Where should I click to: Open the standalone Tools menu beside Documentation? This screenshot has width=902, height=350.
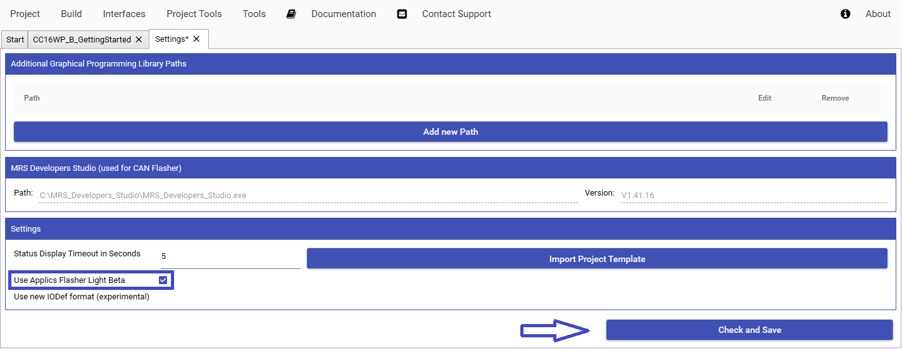click(254, 14)
